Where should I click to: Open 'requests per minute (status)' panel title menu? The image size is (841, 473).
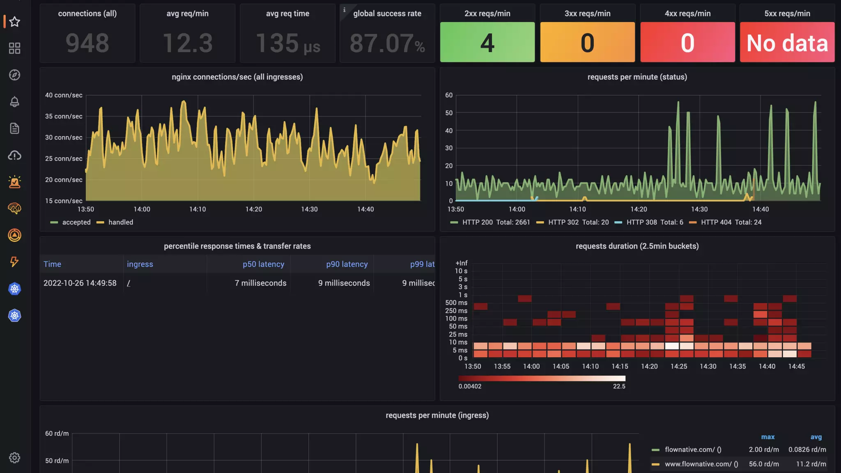(637, 77)
